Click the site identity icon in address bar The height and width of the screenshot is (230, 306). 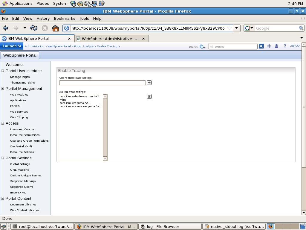[x=67, y=28]
